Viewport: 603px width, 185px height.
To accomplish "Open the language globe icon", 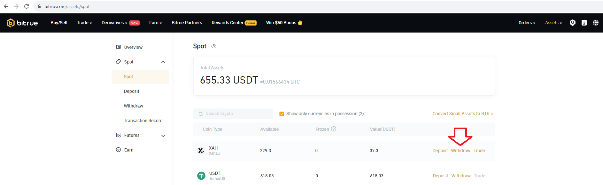I will coord(595,23).
